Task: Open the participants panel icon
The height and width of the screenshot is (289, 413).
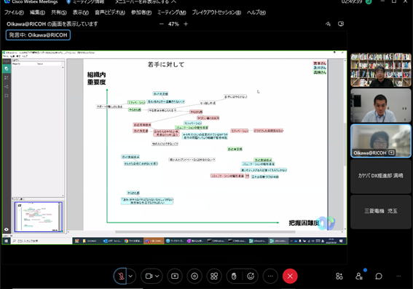Action: tap(359, 276)
